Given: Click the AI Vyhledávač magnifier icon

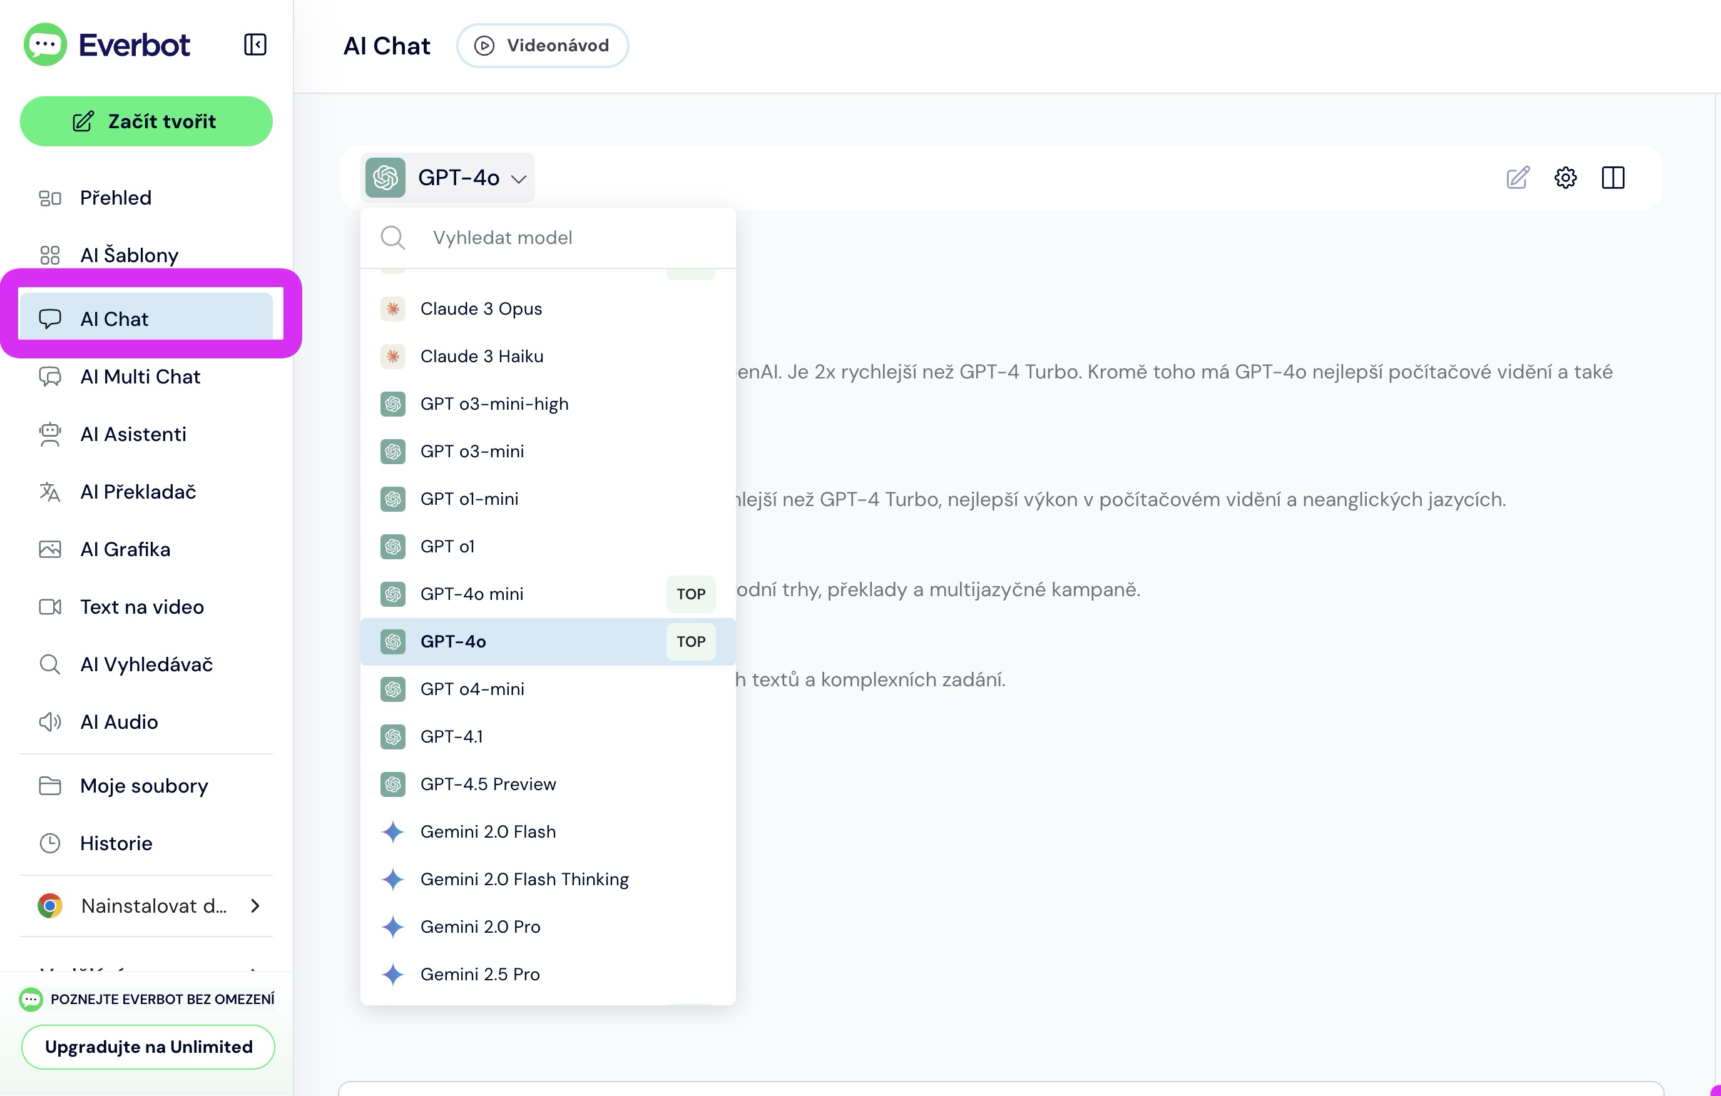Looking at the screenshot, I should 50,664.
